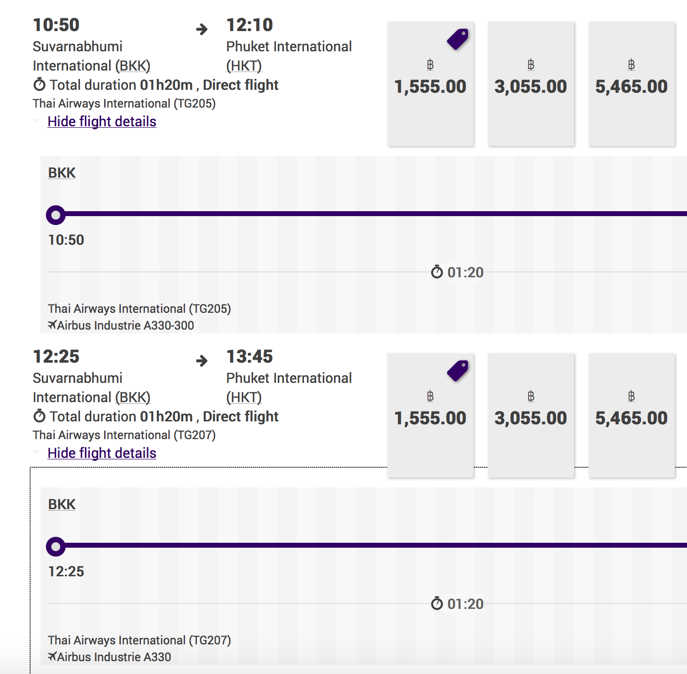The width and height of the screenshot is (687, 674).
Task: Click the airplane icon next to Airbus Industrie A330
Action: 52,656
